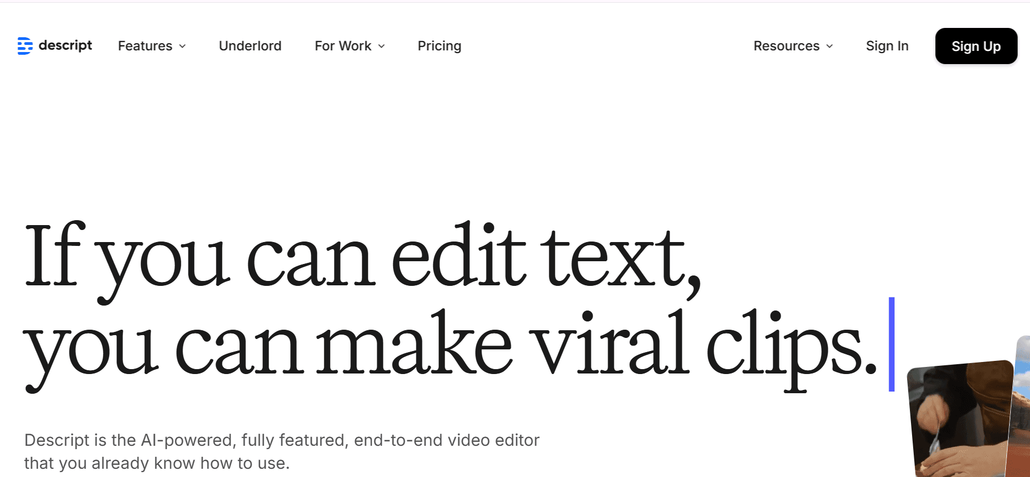This screenshot has height=477, width=1030.
Task: Select the video thumbnail showing a hand
Action: (960, 419)
